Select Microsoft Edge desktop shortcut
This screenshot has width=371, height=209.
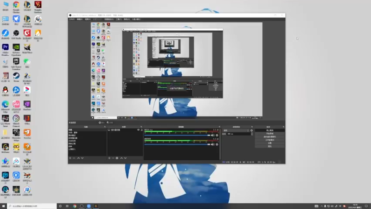(x=5, y=106)
